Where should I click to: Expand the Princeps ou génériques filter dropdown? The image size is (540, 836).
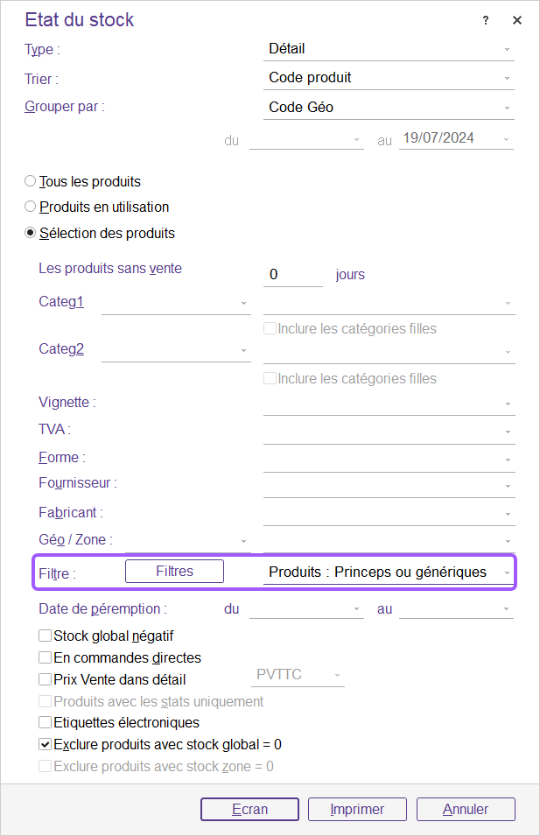click(x=389, y=573)
